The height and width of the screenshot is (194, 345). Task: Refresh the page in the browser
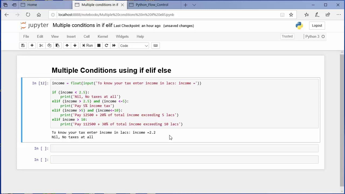coord(28,15)
